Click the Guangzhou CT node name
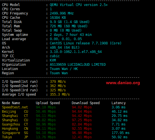This screenshot has width=155, height=140. pyautogui.click(x=15, y=124)
